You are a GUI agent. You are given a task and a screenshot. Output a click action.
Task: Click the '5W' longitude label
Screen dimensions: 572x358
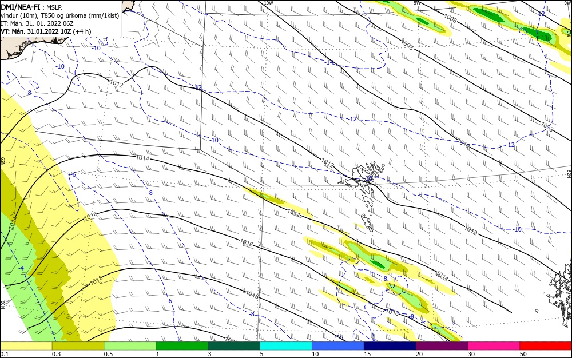[417, 3]
